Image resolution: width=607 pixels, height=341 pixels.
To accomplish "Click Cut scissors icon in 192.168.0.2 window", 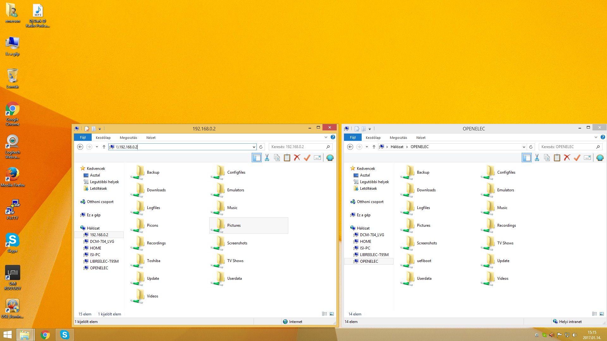I will click(x=267, y=158).
